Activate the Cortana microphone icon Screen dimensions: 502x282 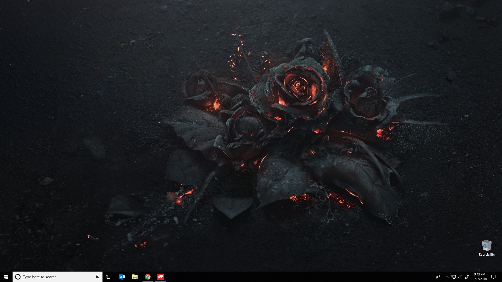click(x=97, y=277)
